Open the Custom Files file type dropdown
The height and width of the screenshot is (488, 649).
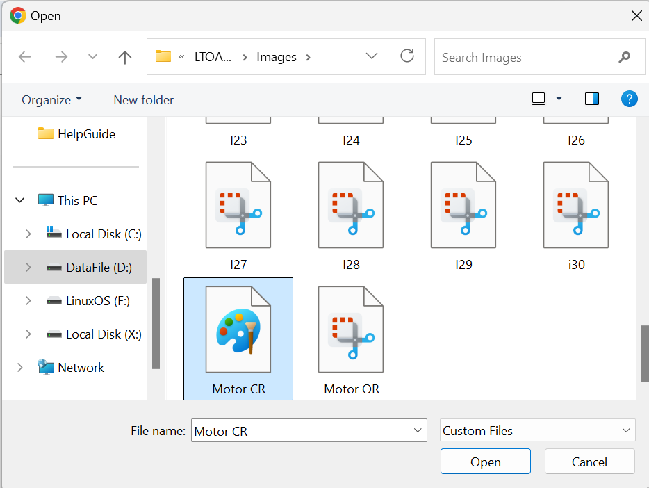tap(537, 430)
